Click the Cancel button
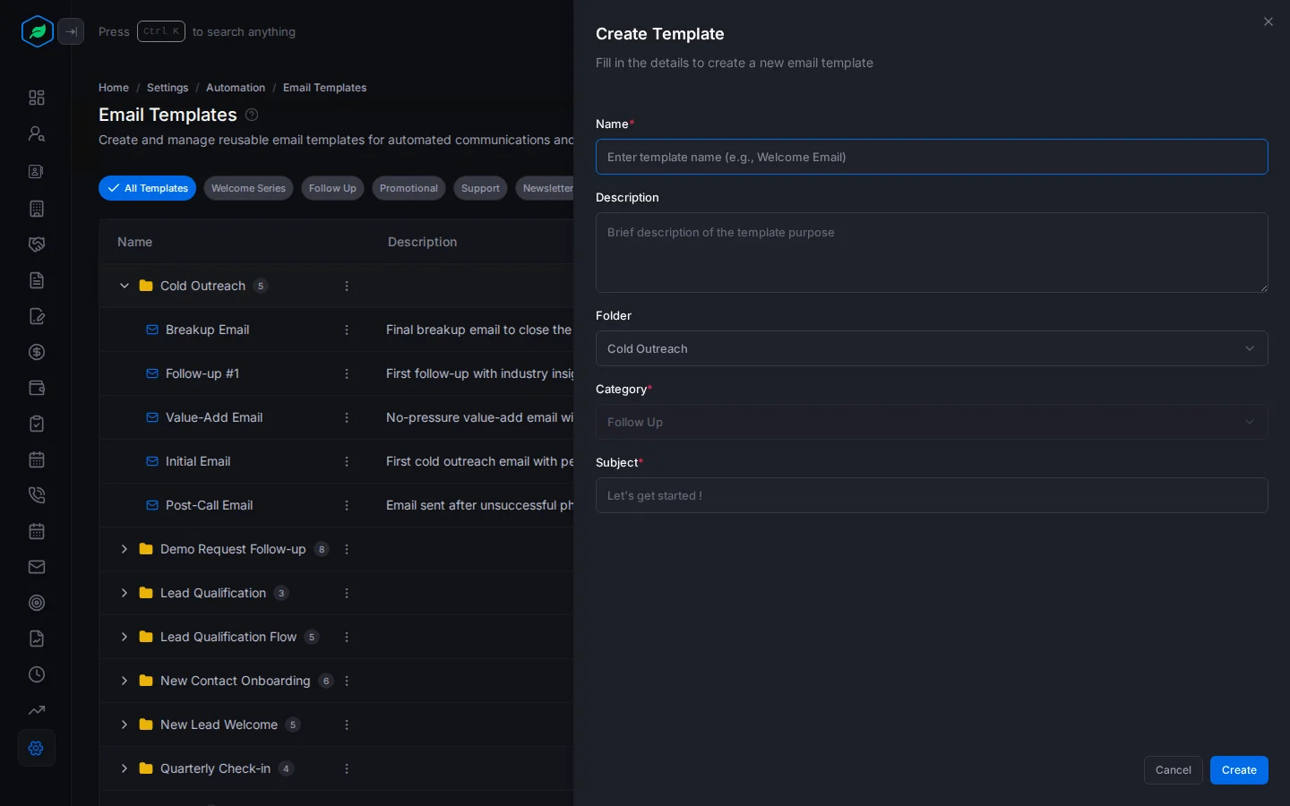Viewport: 1290px width, 806px height. 1173,770
